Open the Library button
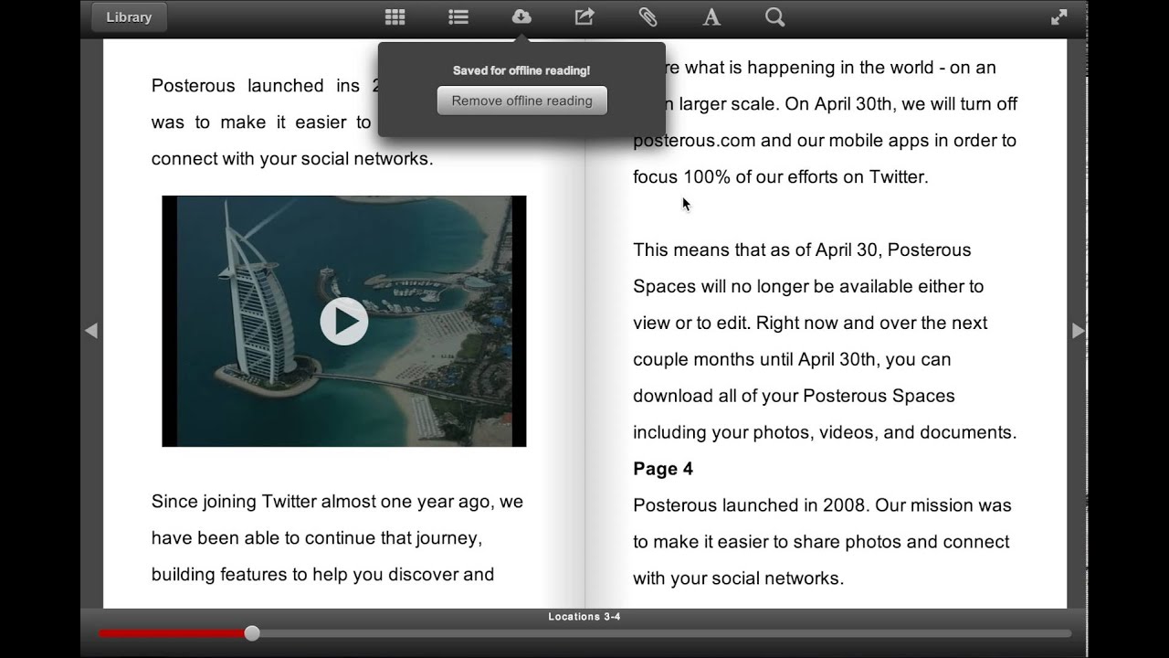 [x=129, y=17]
